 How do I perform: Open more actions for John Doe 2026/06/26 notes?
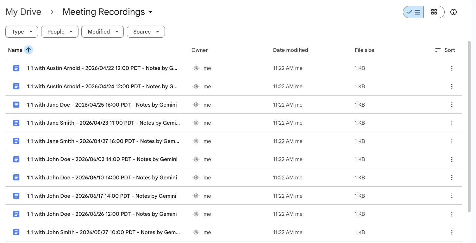click(452, 214)
